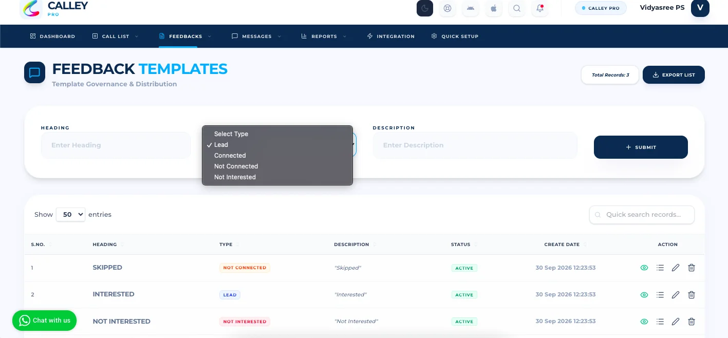Edit the NOT INTERESTED template pencil icon

click(x=676, y=322)
